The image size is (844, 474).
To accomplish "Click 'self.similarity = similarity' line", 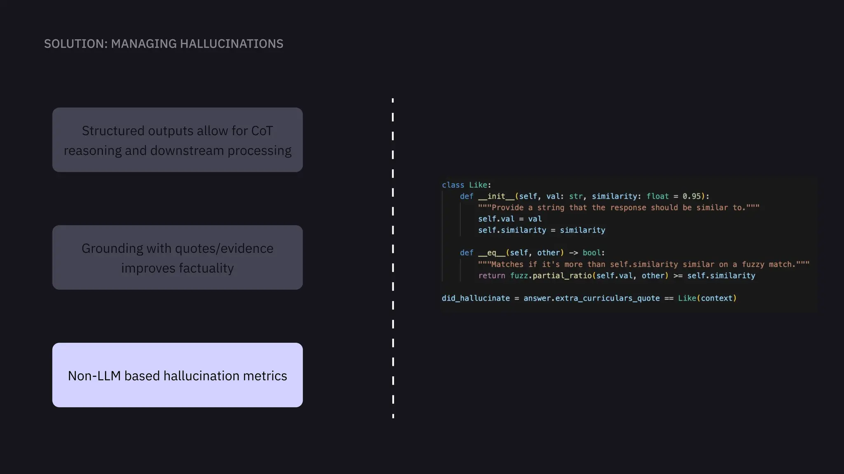I will pyautogui.click(x=542, y=230).
